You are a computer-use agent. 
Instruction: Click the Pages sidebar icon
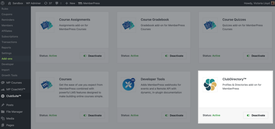pyautogui.click(x=3, y=125)
